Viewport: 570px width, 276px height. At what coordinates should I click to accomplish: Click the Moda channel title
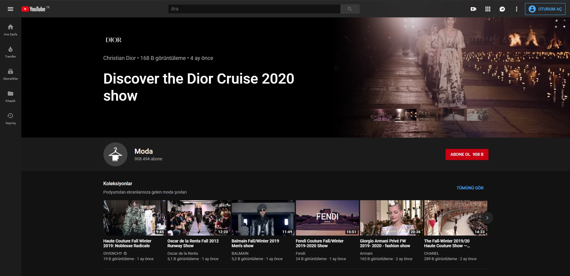[144, 151]
